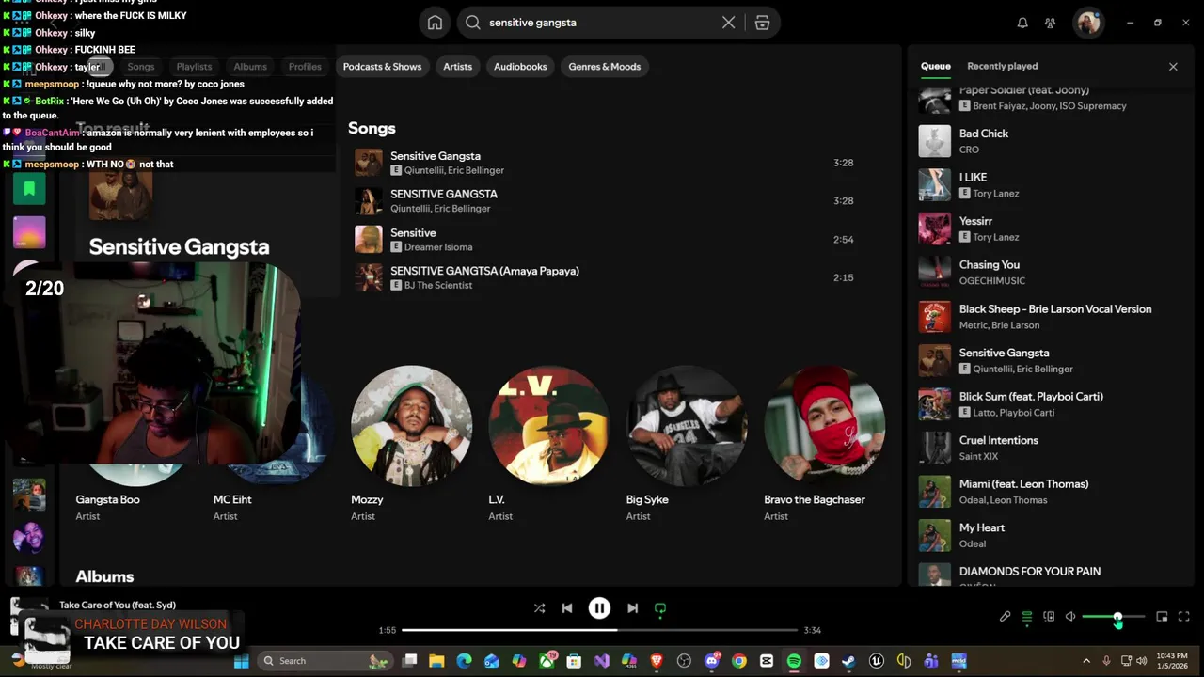
Task: Toggle the queue view icon
Action: point(1026,617)
